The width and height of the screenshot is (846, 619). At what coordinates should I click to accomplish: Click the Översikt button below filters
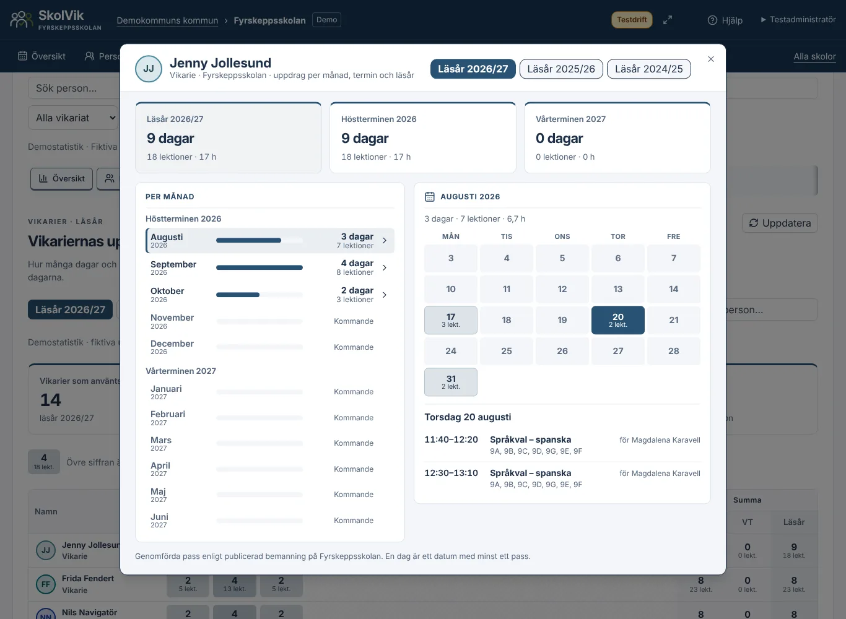62,179
